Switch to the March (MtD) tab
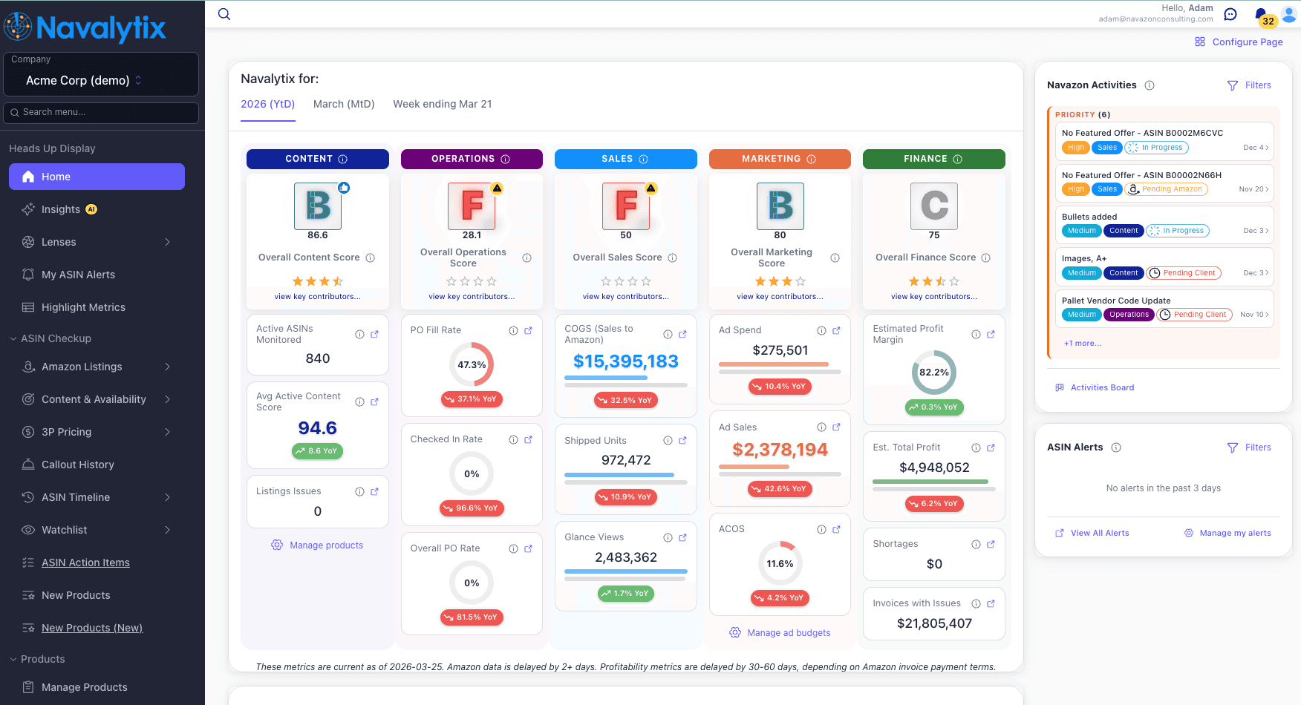1301x705 pixels. click(x=344, y=104)
